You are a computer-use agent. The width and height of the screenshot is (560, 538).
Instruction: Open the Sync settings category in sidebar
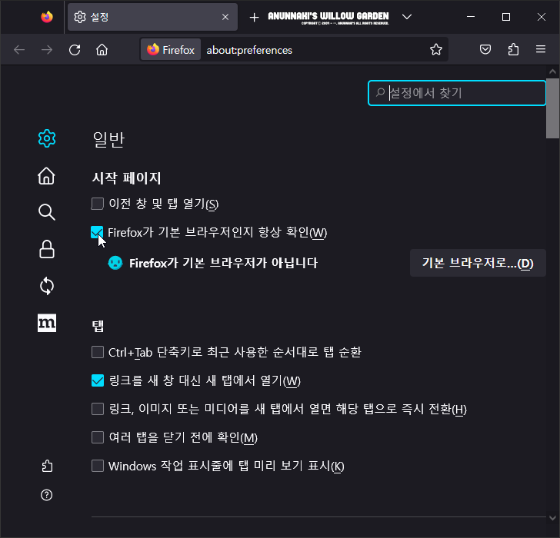[47, 286]
